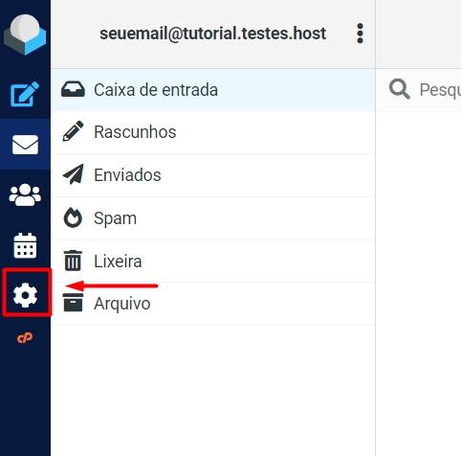Image resolution: width=461 pixels, height=456 pixels.
Task: Open the folder actions three-dot menu
Action: [x=360, y=34]
